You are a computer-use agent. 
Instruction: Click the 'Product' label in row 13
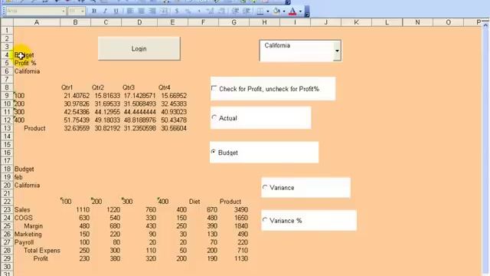click(x=34, y=128)
